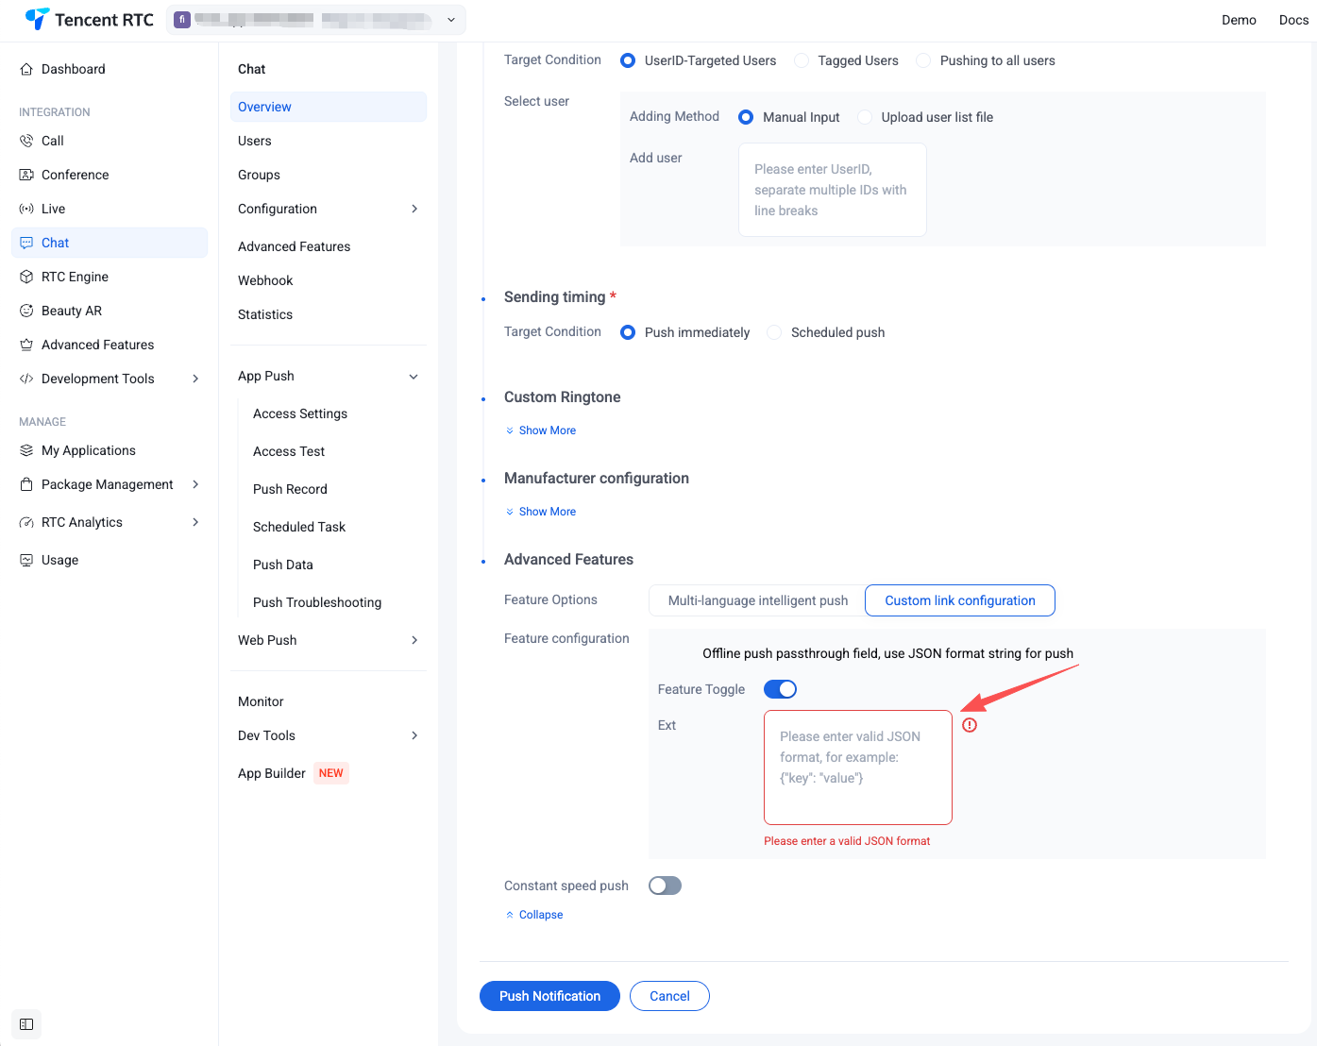
Task: Click the Live broadcast icon
Action: coord(26,209)
